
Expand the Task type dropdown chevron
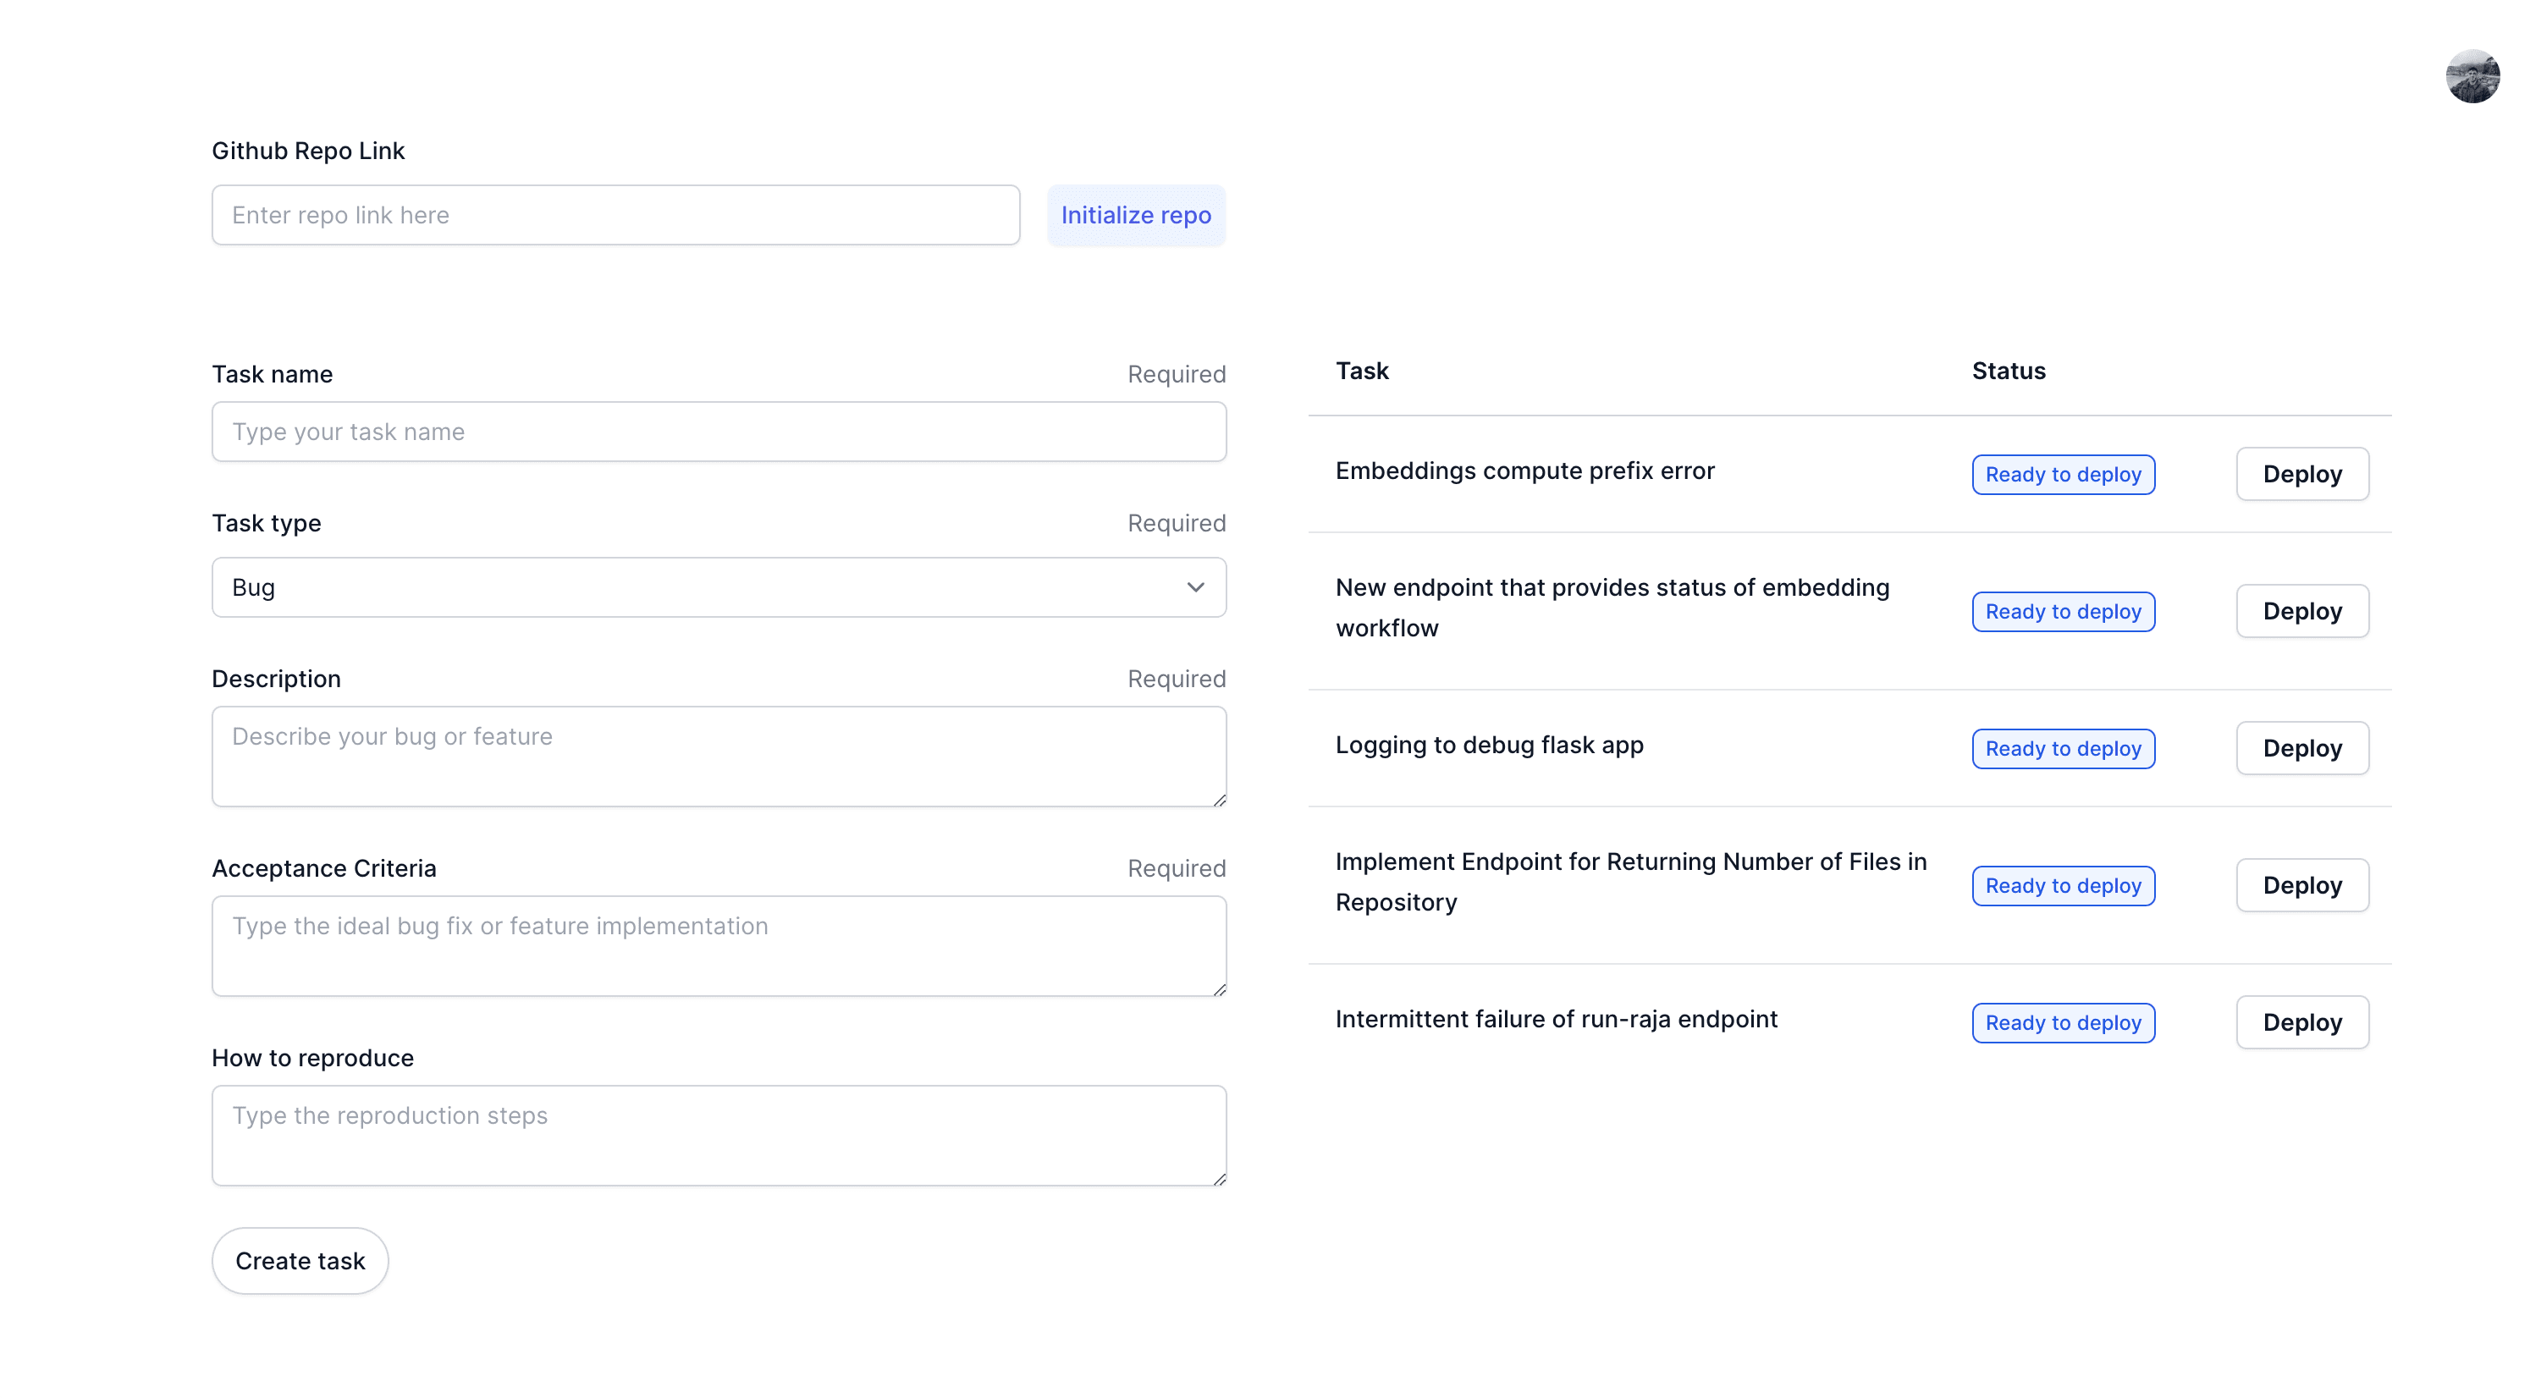pos(1194,587)
